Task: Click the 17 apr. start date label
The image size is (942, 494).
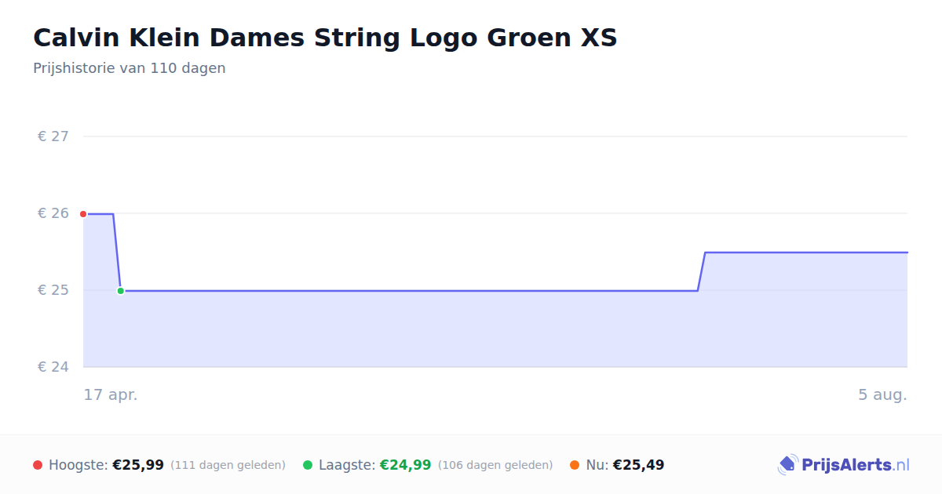Action: (x=111, y=394)
